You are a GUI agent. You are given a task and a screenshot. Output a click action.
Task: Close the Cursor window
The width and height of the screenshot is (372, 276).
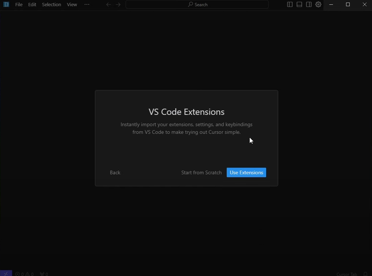(x=365, y=4)
